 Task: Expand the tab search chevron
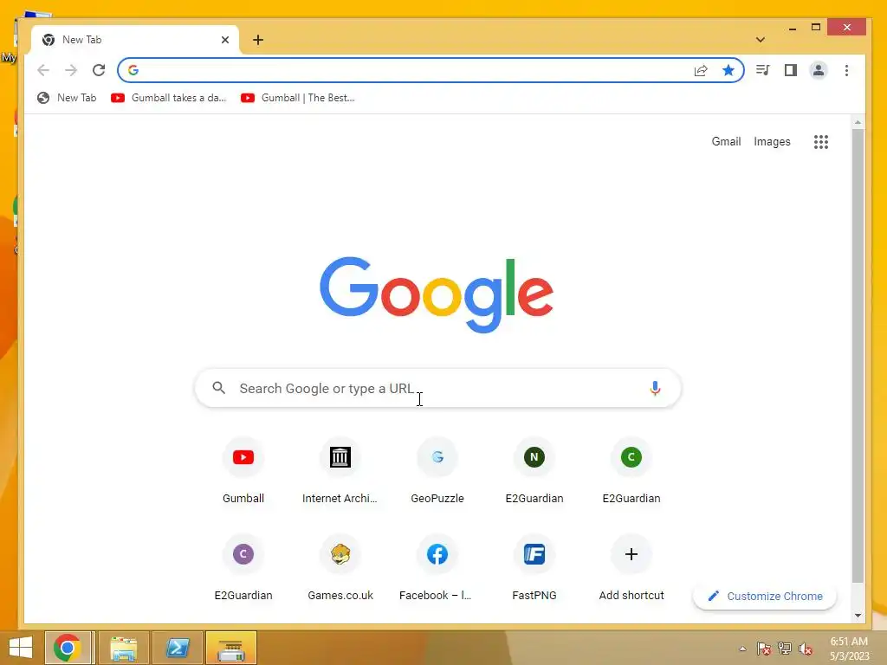click(x=761, y=40)
